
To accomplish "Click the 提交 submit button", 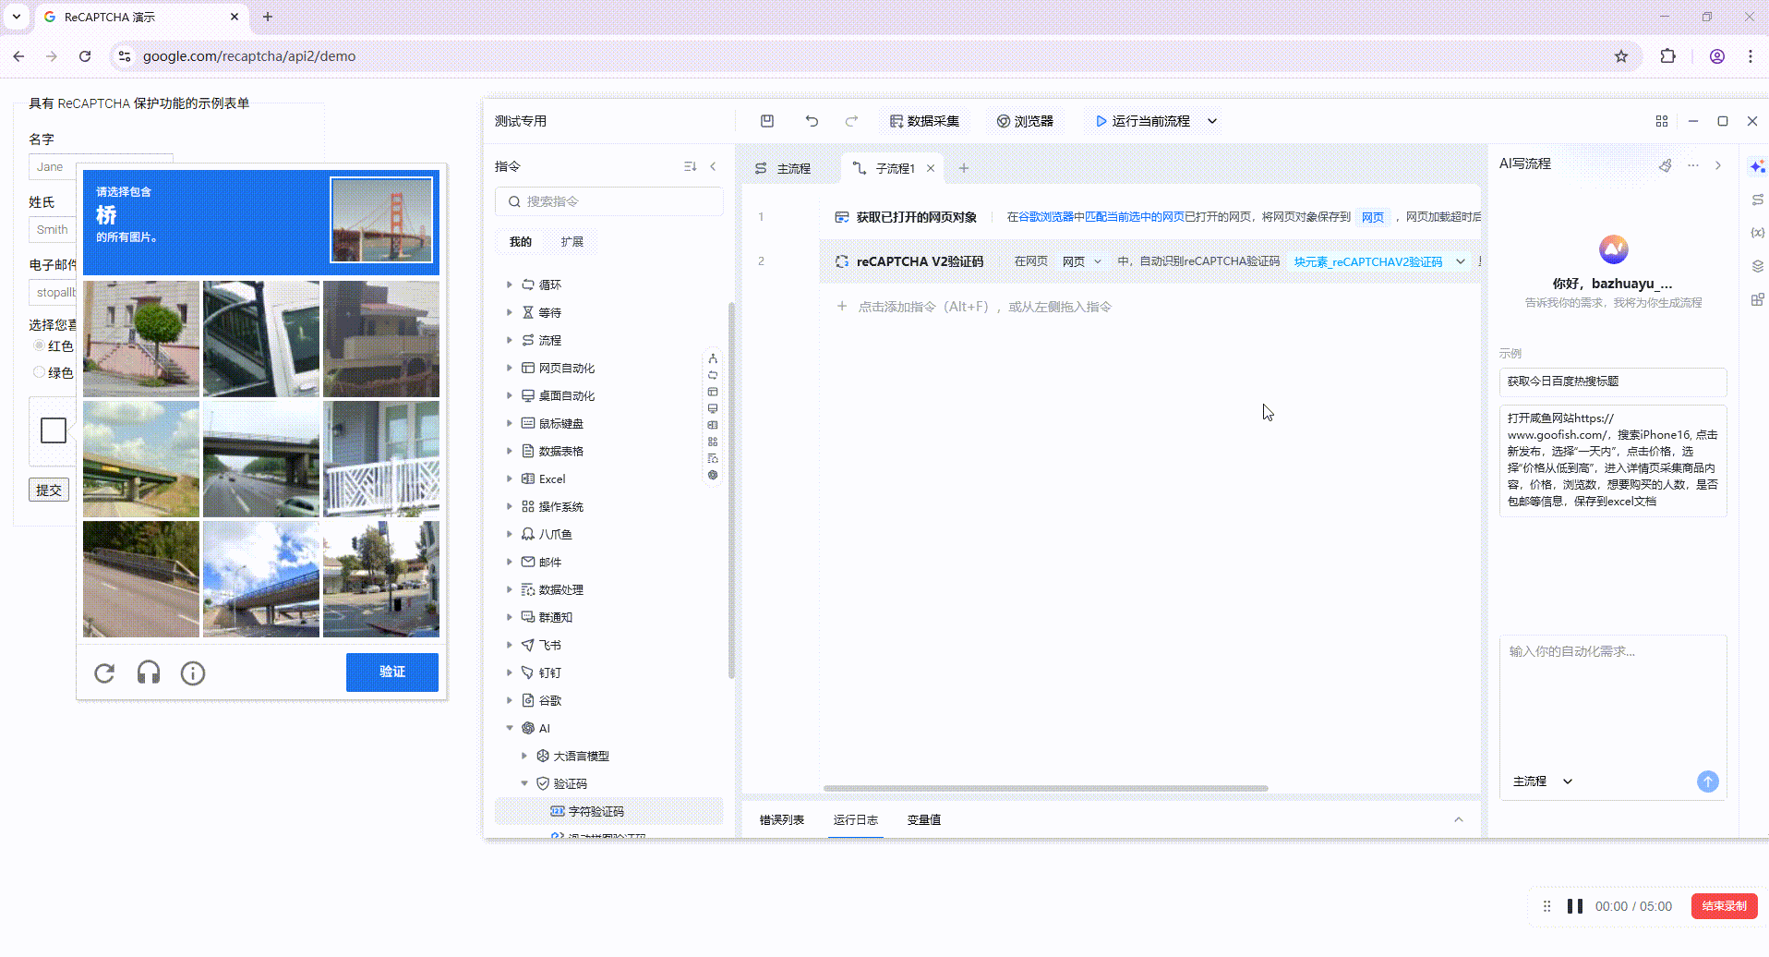I will click(x=49, y=490).
